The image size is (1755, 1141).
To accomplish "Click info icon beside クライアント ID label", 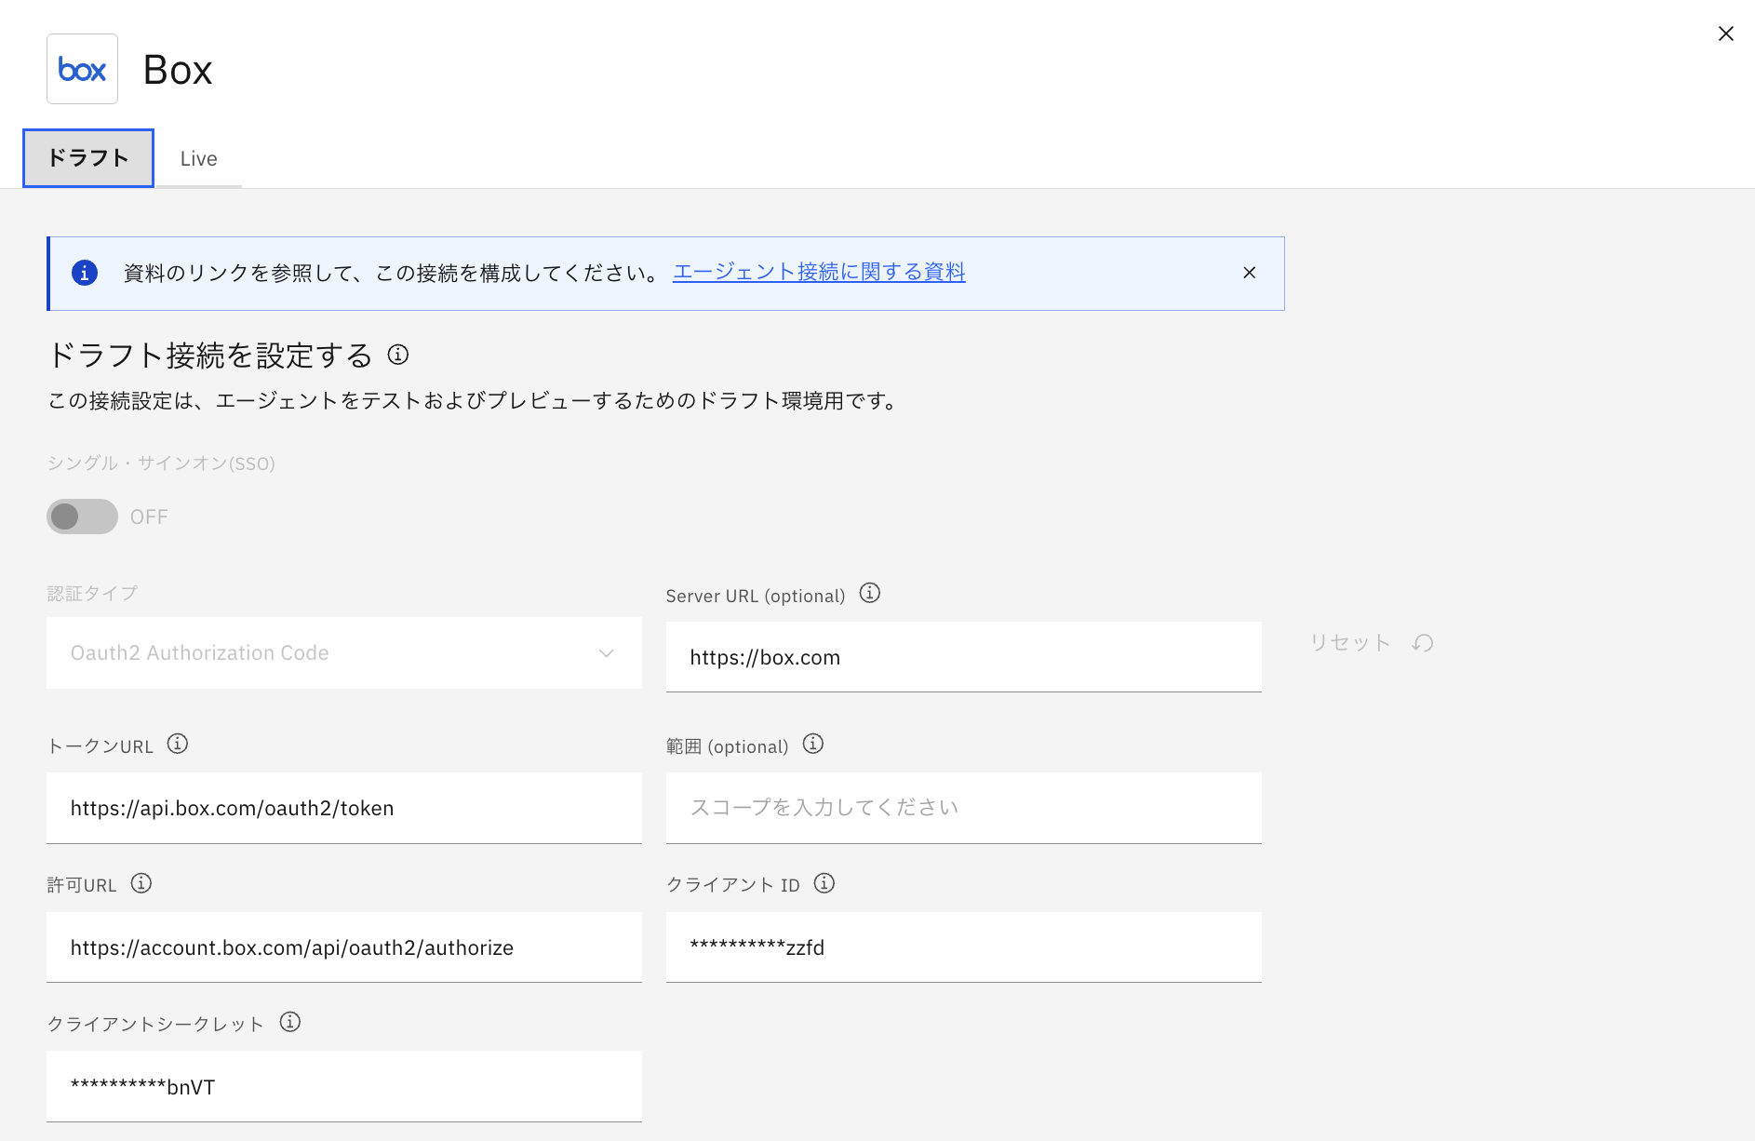I will click(x=824, y=883).
